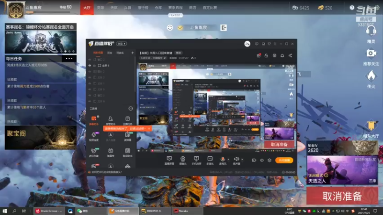Open the gift box icon in stream header
This screenshot has width=383, height=215.
tap(259, 55)
